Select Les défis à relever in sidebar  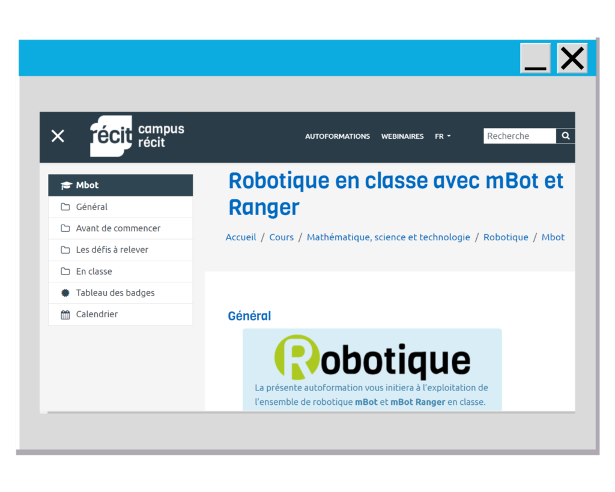coord(112,250)
